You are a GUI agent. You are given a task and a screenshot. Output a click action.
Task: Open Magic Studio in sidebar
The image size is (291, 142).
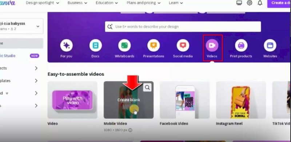click(8, 56)
